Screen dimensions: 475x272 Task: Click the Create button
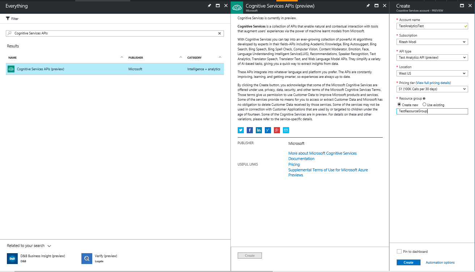pos(408,262)
